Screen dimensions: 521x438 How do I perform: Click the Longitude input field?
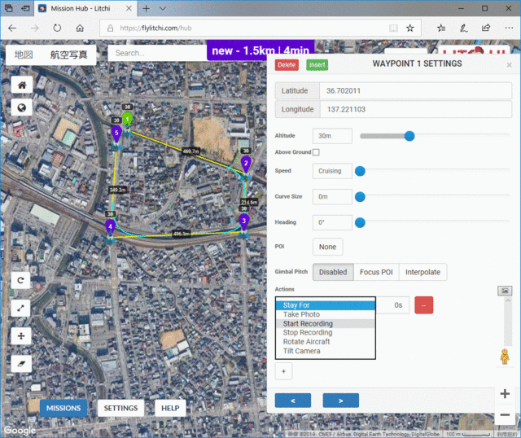point(415,109)
